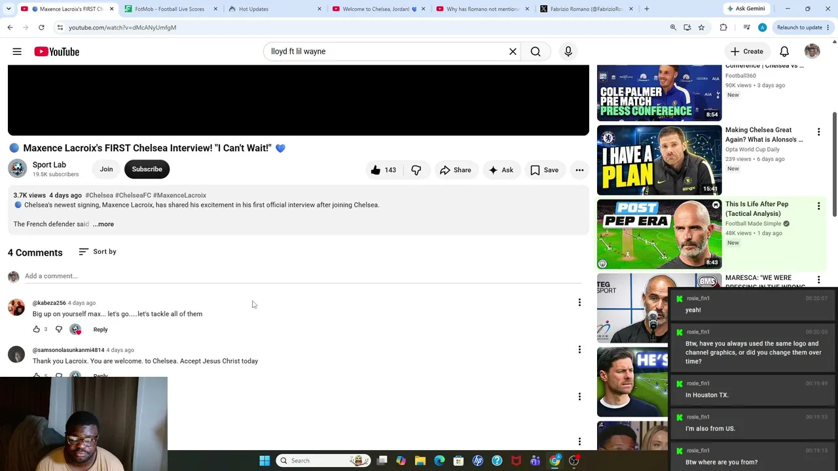Image resolution: width=838 pixels, height=471 pixels.
Task: Open OBS Studio from the taskbar
Action: [x=574, y=461]
